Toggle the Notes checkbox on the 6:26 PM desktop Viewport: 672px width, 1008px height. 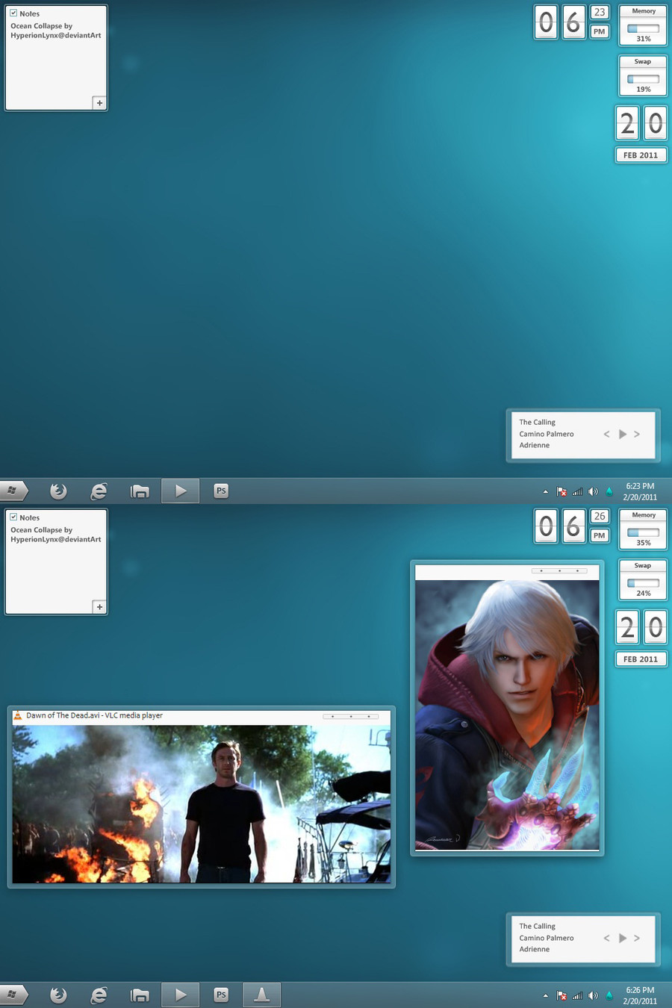coord(13,517)
